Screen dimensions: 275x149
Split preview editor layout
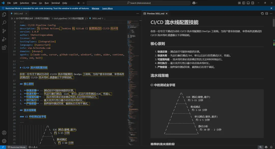click(x=267, y=14)
